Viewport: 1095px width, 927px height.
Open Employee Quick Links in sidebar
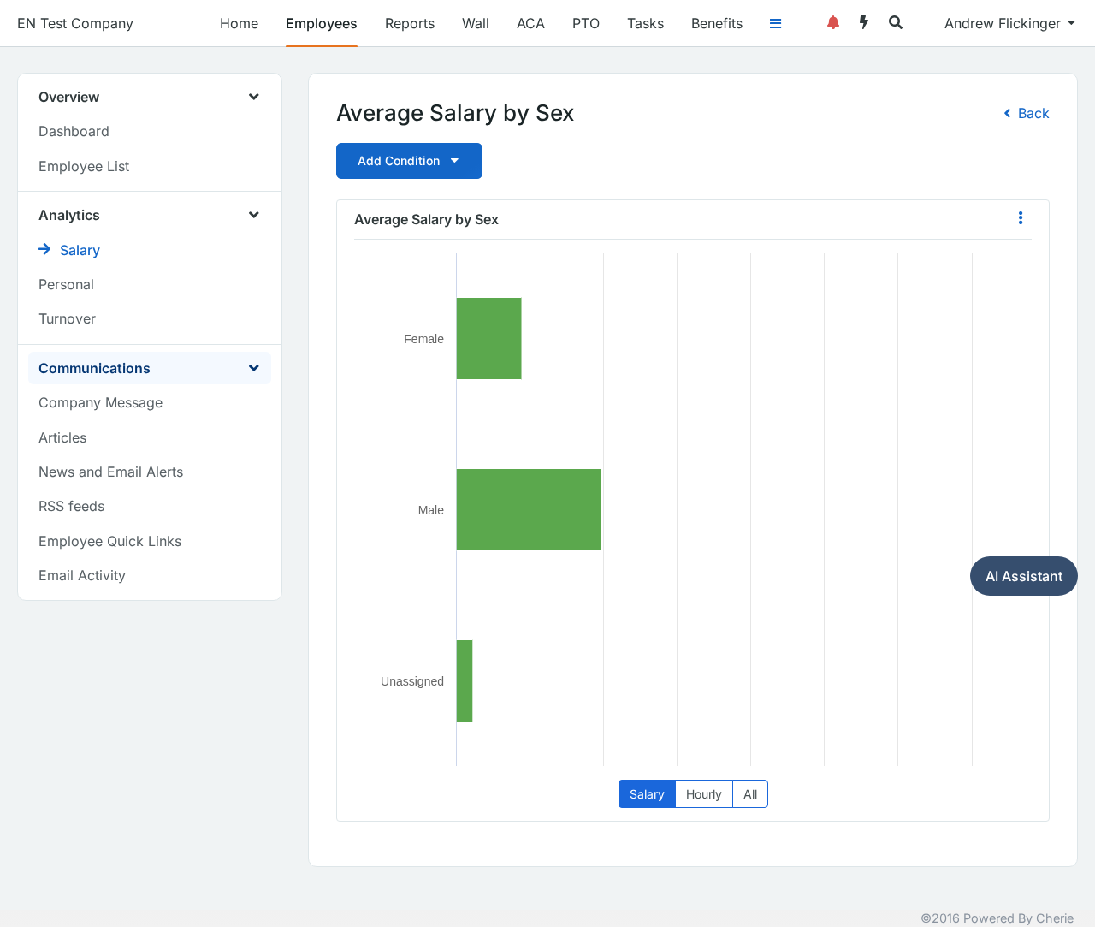click(110, 541)
